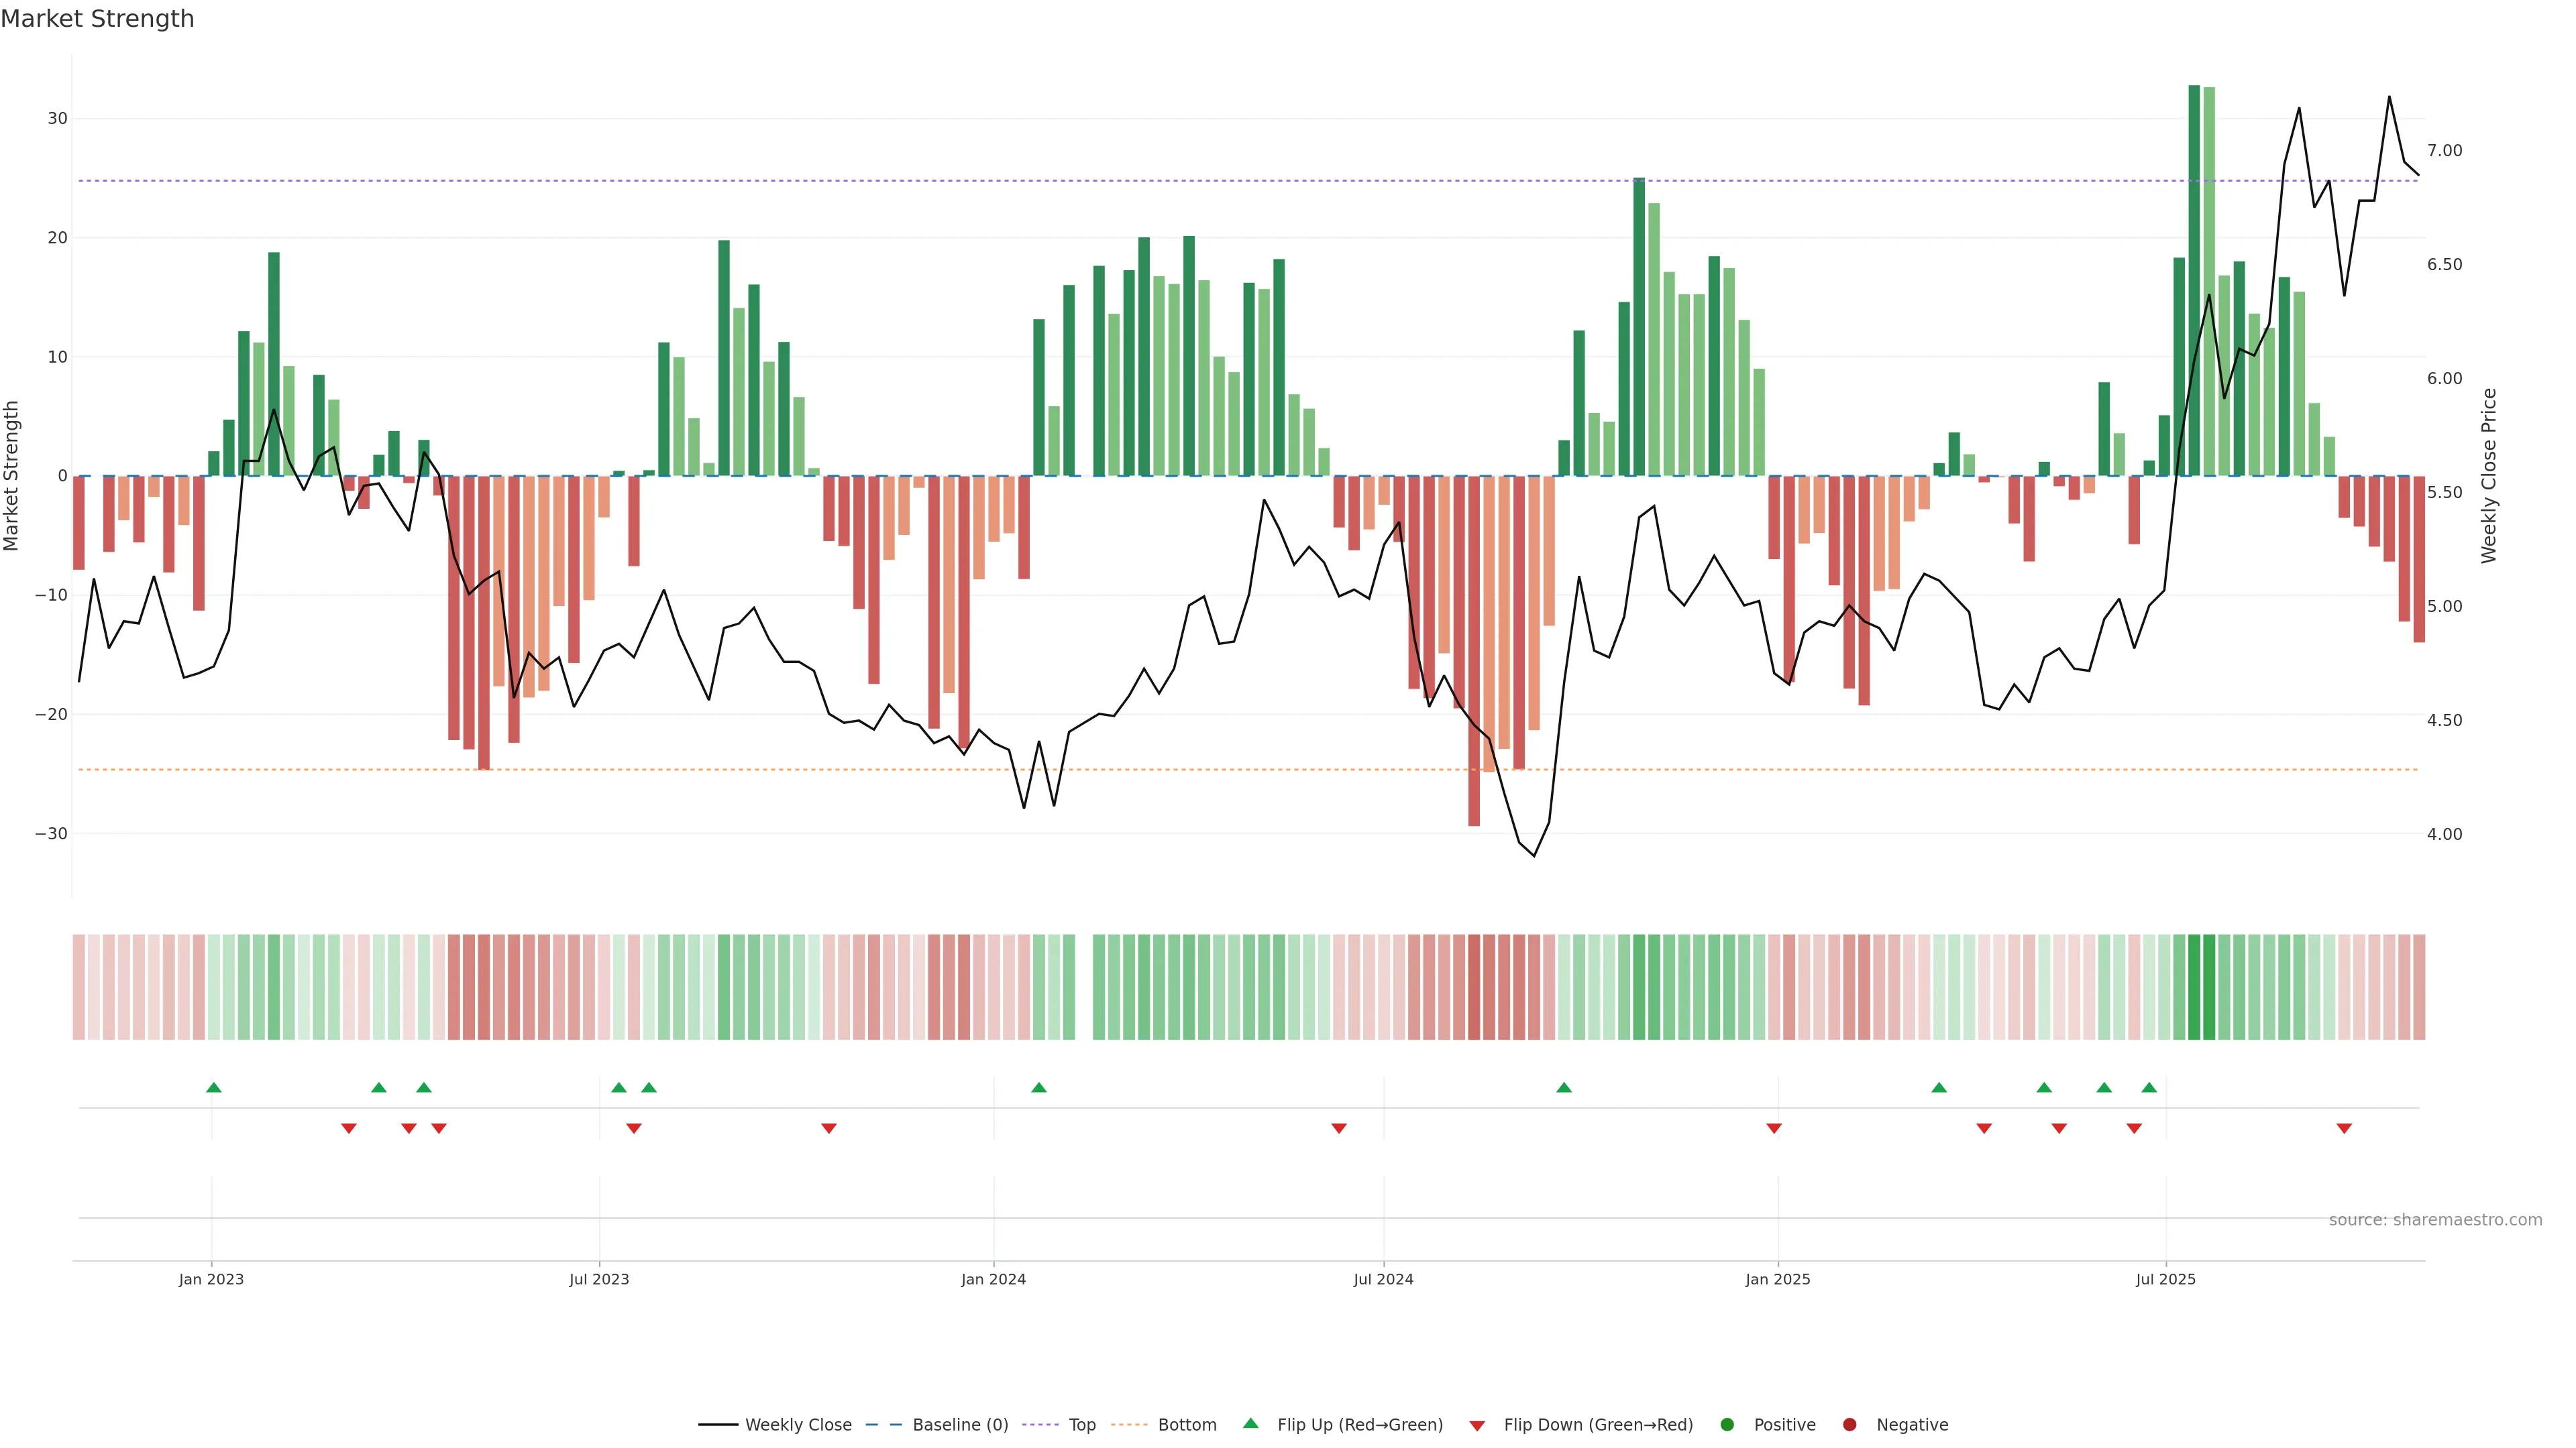Click the darkest green heatmap cell

(x=2194, y=986)
